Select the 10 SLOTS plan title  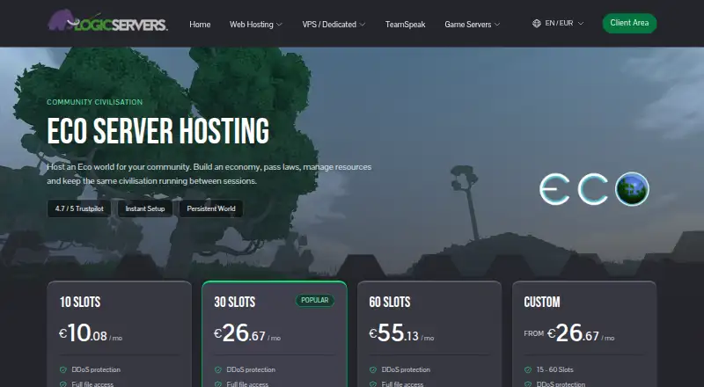80,303
